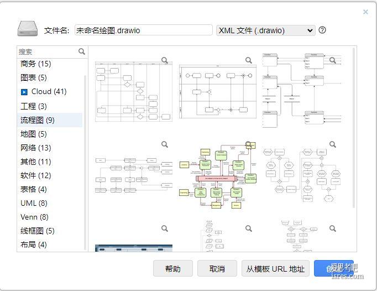The image size is (377, 291).
Task: Select the Cloud (41) category
Action: [49, 92]
